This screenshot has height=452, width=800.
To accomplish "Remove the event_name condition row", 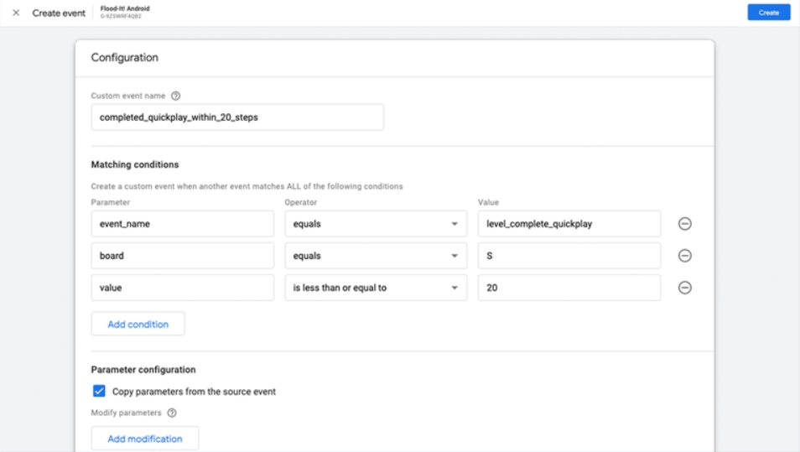I will pos(684,224).
